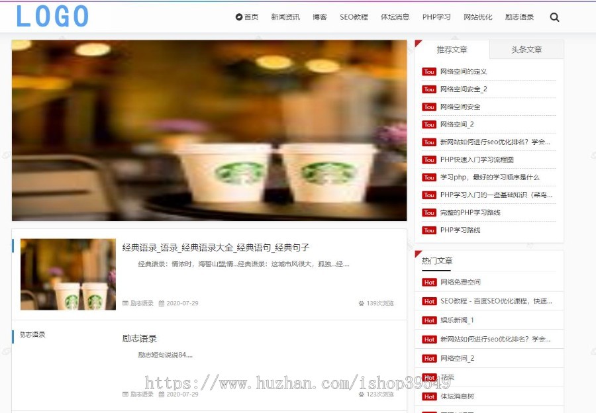The width and height of the screenshot is (596, 413).
Task: Open the 网站优化 menu item
Action: coord(477,17)
